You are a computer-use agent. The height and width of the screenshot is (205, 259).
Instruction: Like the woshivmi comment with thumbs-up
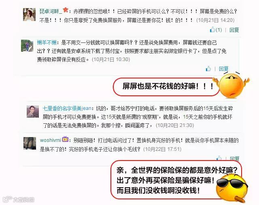(x=219, y=158)
